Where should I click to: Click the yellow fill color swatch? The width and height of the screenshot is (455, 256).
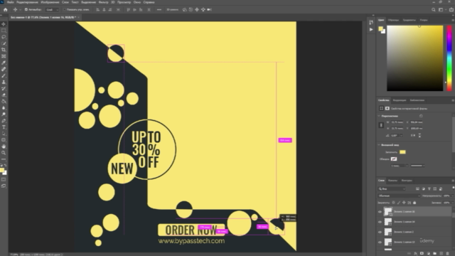pos(402,152)
